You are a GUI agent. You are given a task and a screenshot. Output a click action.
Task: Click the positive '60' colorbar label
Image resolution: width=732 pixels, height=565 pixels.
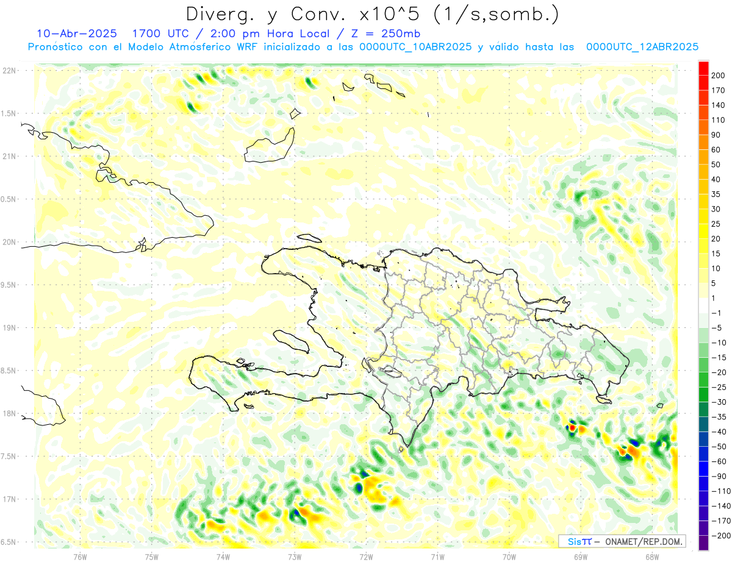point(716,149)
